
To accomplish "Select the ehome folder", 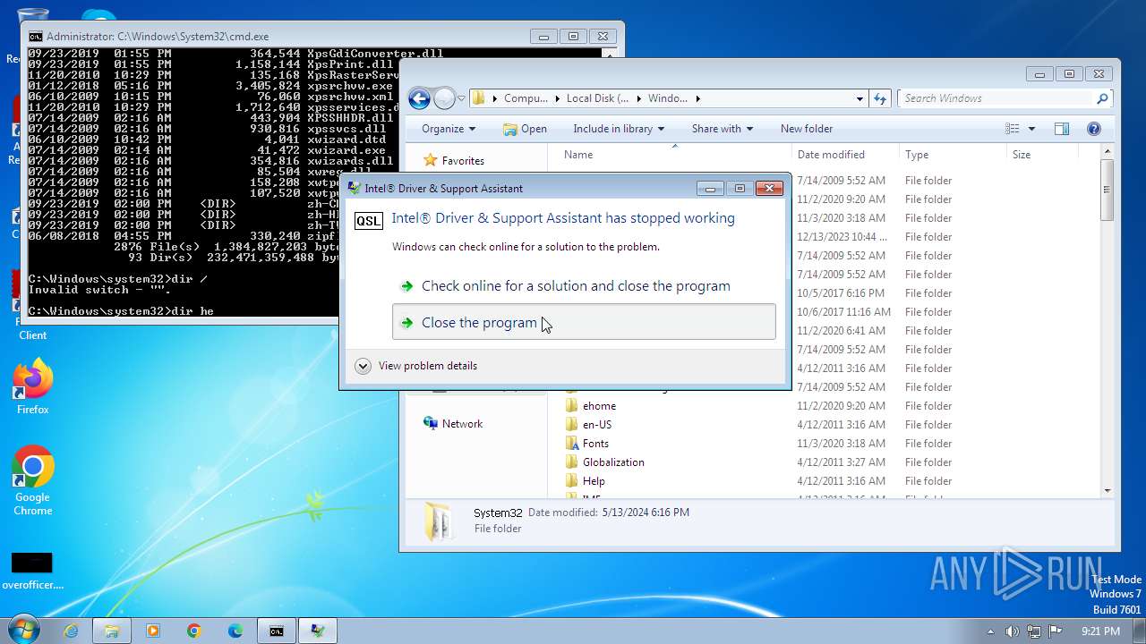I will coord(599,406).
